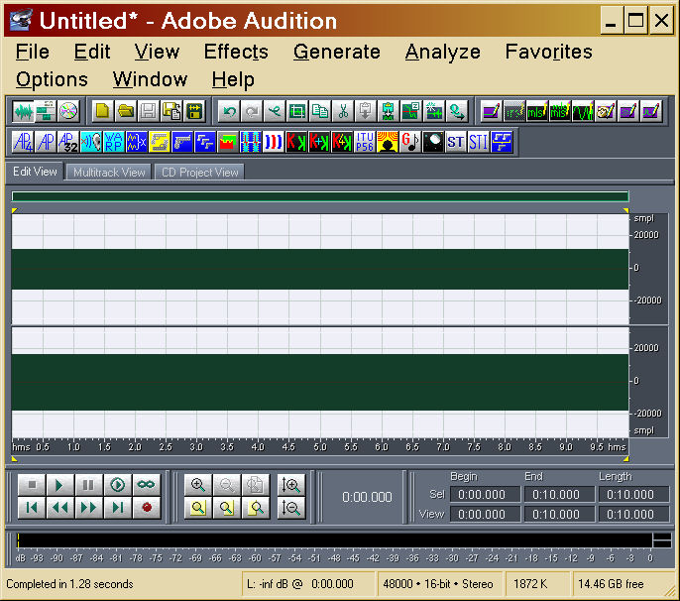Image resolution: width=680 pixels, height=601 pixels.
Task: Click the AP4 toolbar icon
Action: (x=23, y=142)
